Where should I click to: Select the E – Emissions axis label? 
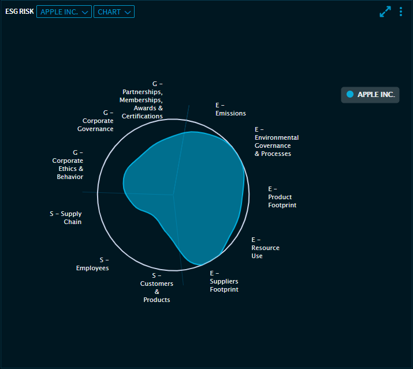(230, 109)
